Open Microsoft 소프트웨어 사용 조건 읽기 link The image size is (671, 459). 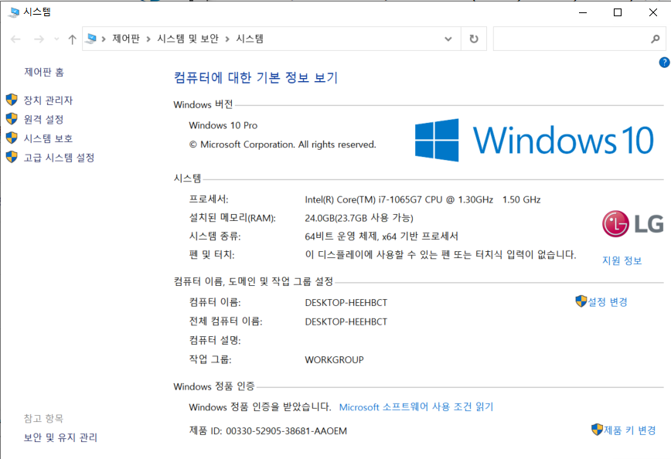pos(416,406)
